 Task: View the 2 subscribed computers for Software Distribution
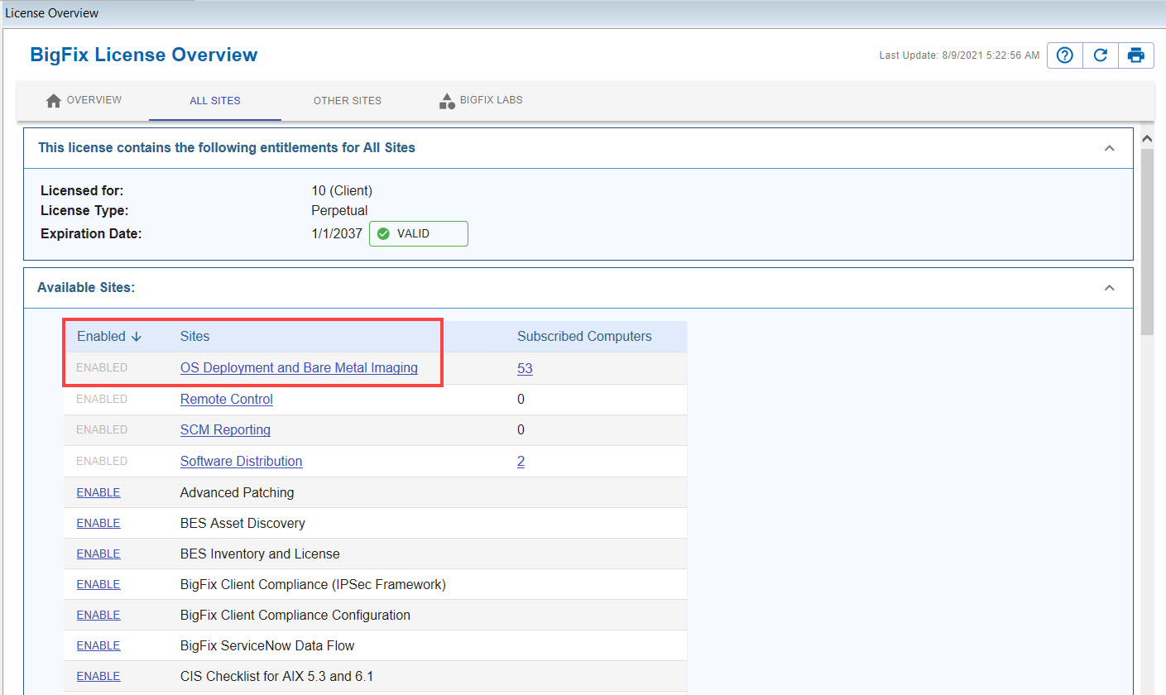[x=521, y=462]
